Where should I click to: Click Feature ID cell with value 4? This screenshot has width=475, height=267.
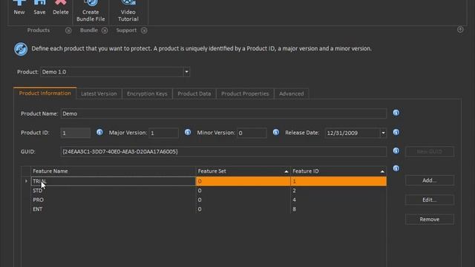point(338,200)
